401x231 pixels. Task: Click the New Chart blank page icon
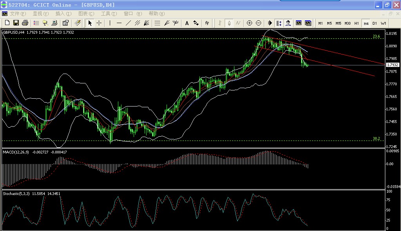(7, 23)
